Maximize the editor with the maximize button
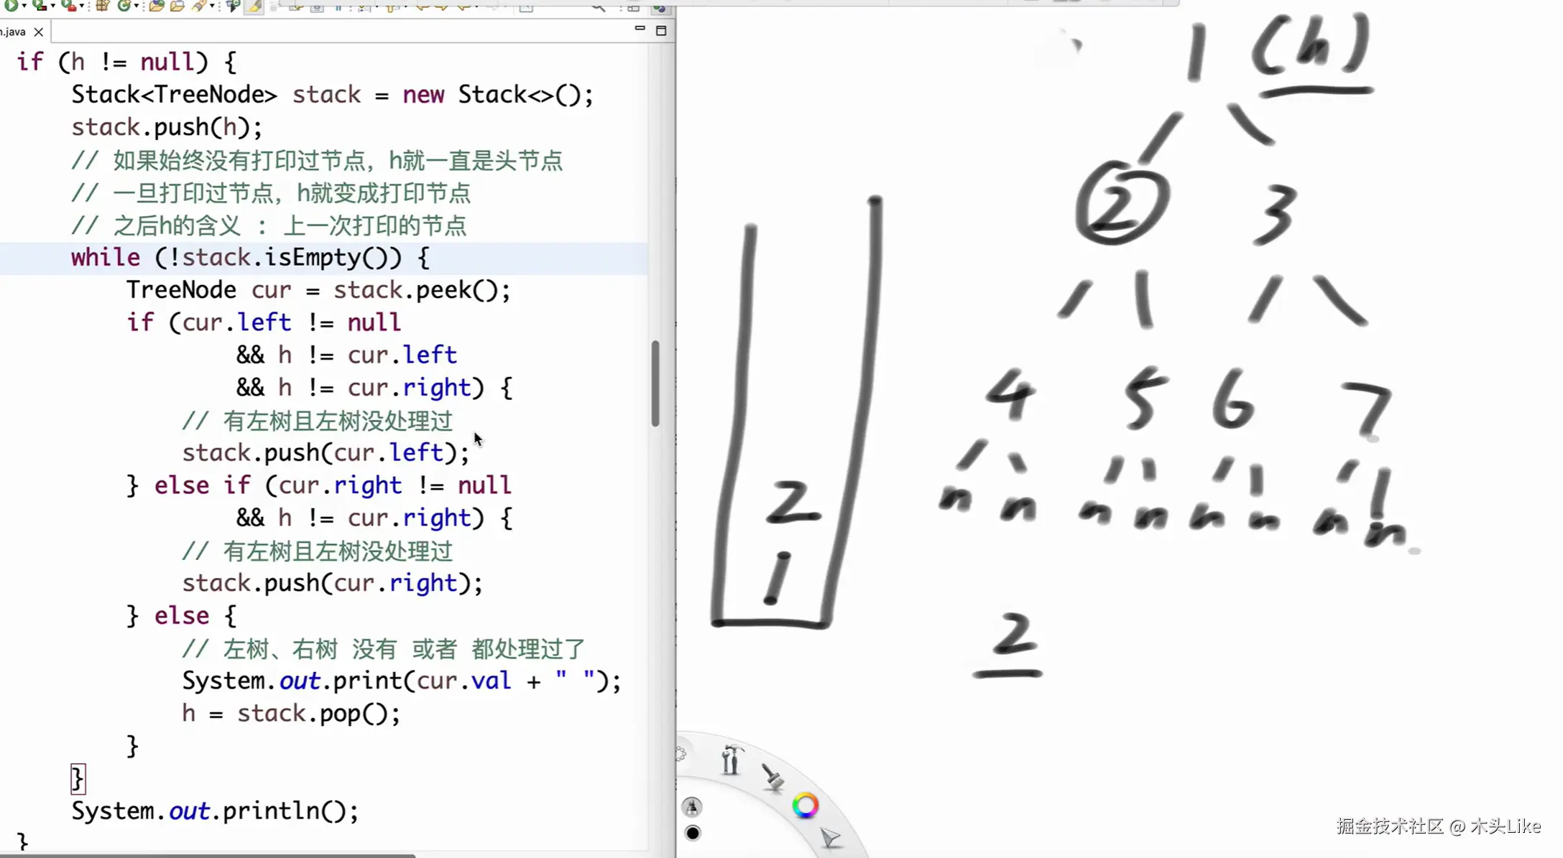The width and height of the screenshot is (1563, 858). point(660,30)
